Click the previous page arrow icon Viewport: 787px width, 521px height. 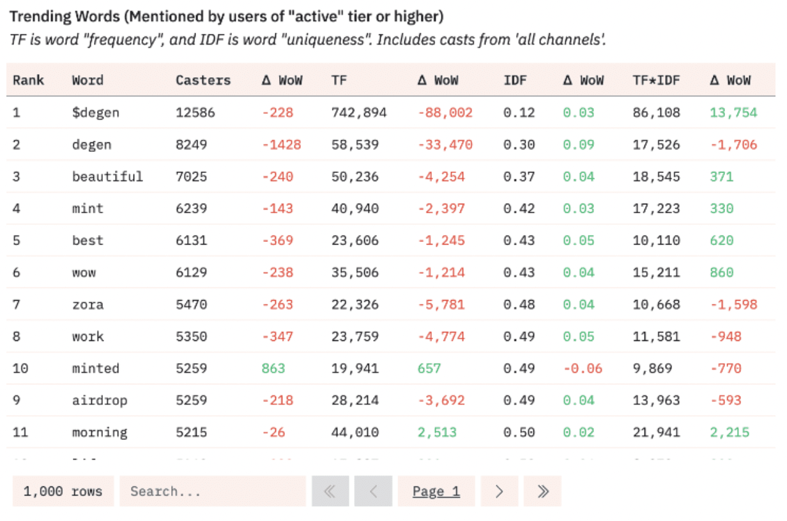[373, 491]
